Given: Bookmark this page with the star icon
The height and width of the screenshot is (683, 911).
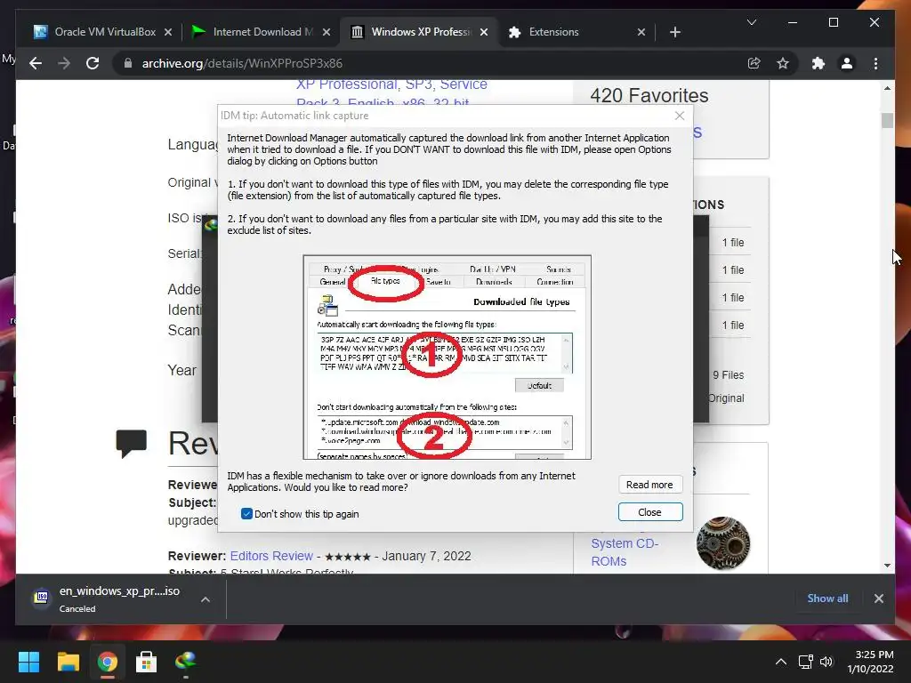Looking at the screenshot, I should click(x=783, y=63).
